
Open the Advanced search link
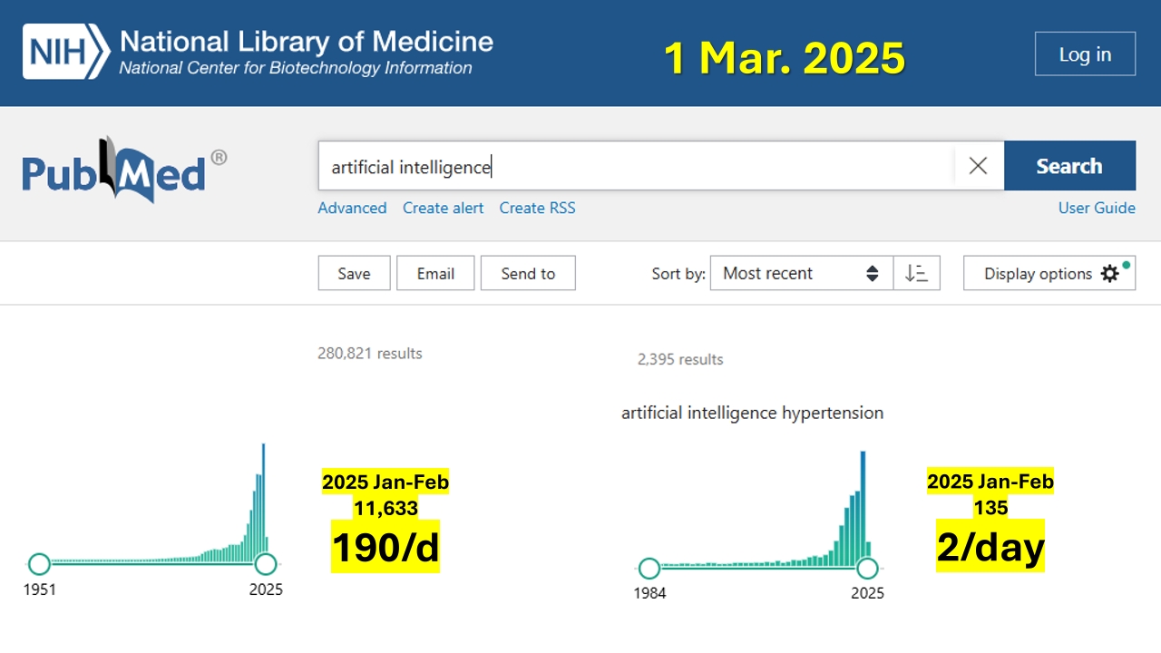point(352,208)
